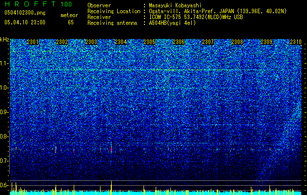Click the 2306 time marker
This screenshot has height=195, width=307.
[179, 42]
